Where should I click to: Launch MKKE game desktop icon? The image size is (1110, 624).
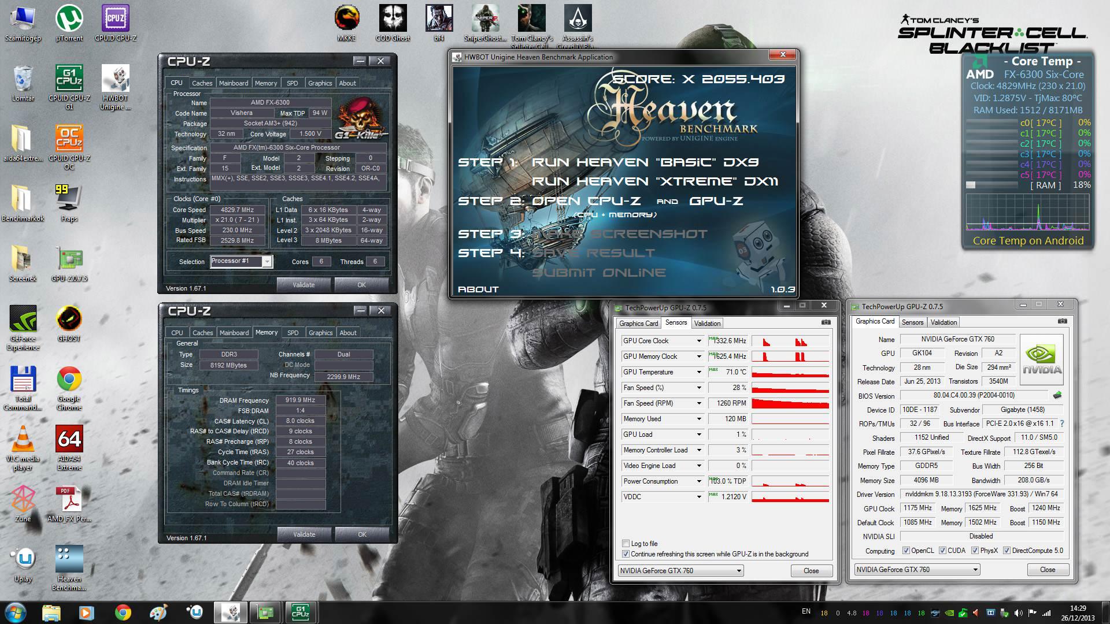(x=347, y=23)
